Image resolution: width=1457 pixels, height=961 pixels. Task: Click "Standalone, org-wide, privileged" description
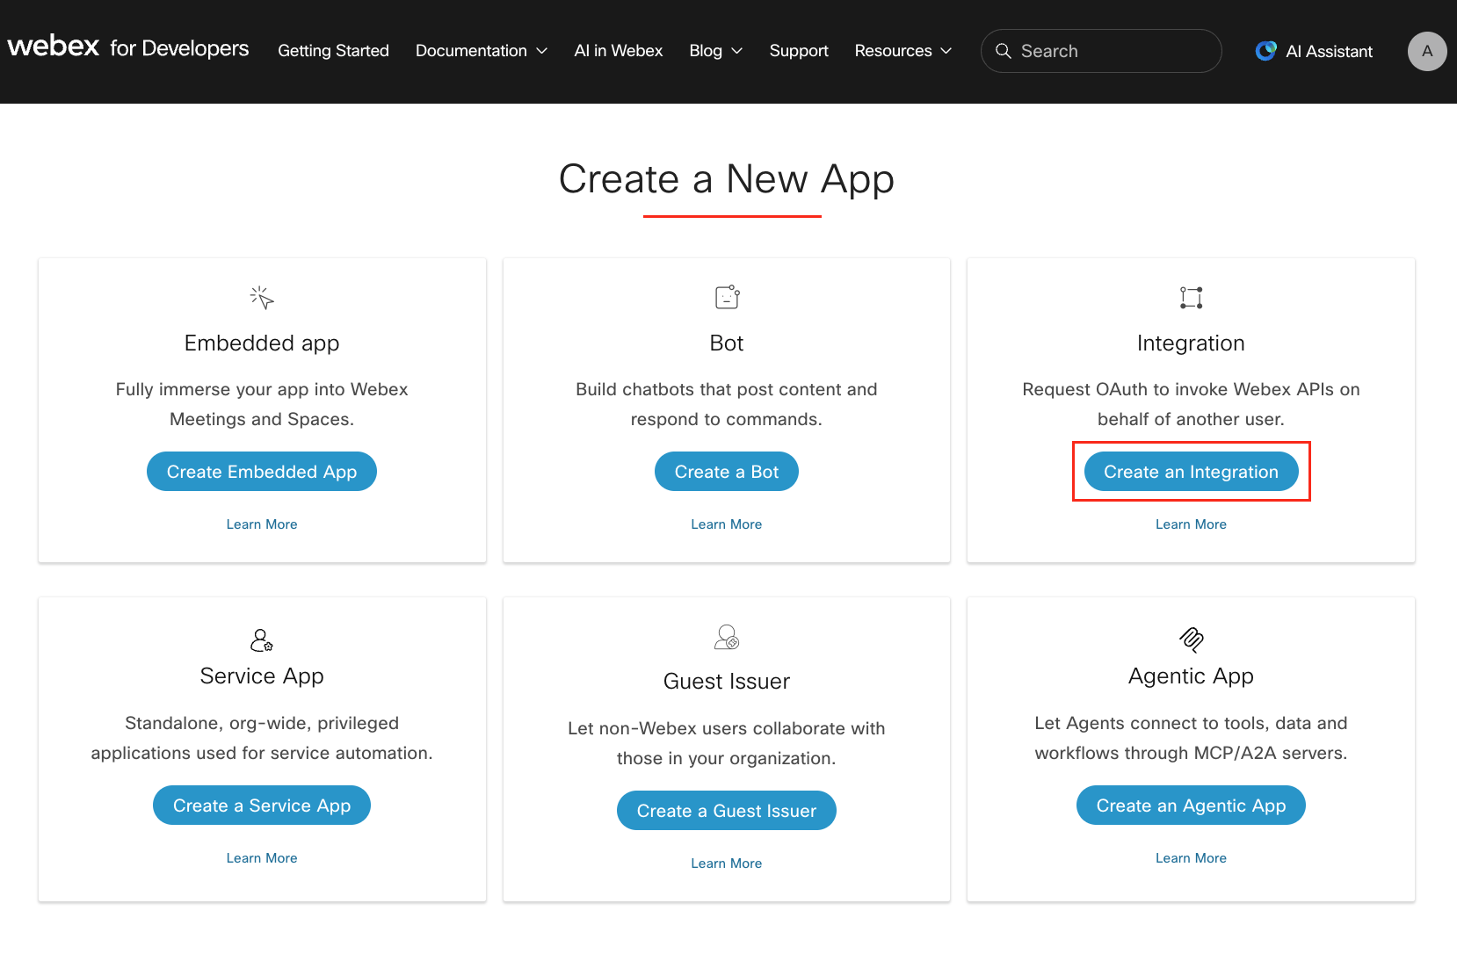point(262,738)
